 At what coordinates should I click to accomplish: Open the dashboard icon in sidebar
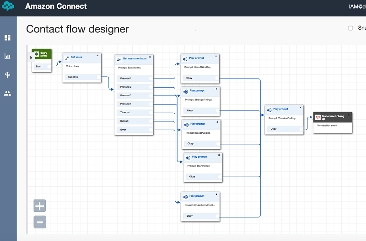pos(7,37)
